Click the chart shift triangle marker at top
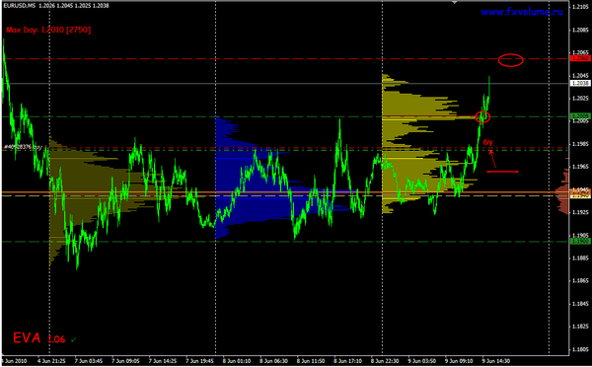The height and width of the screenshot is (367, 592). [x=455, y=2]
